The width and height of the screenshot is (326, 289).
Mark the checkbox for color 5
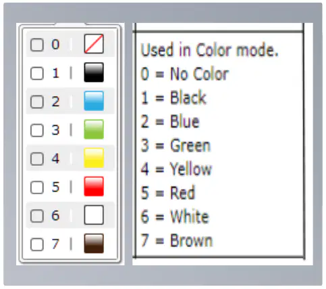[37, 187]
